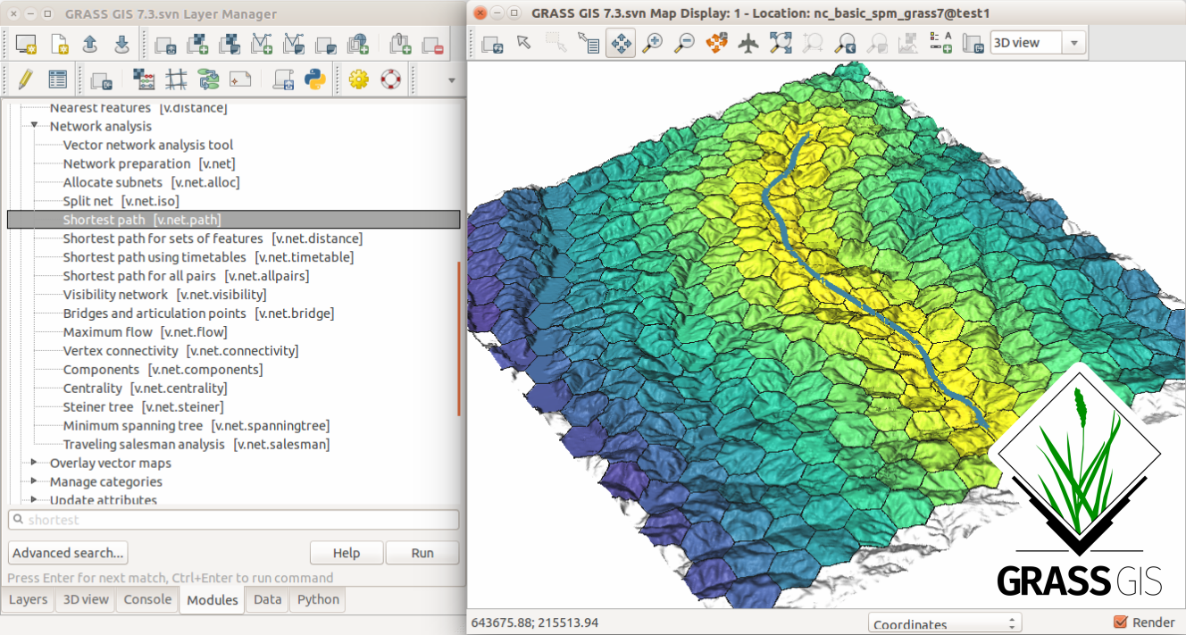Image resolution: width=1186 pixels, height=635 pixels.
Task: Open georectifier grid icon
Action: coord(176,79)
